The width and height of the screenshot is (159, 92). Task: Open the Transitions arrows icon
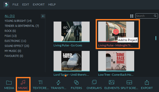pos(58,82)
